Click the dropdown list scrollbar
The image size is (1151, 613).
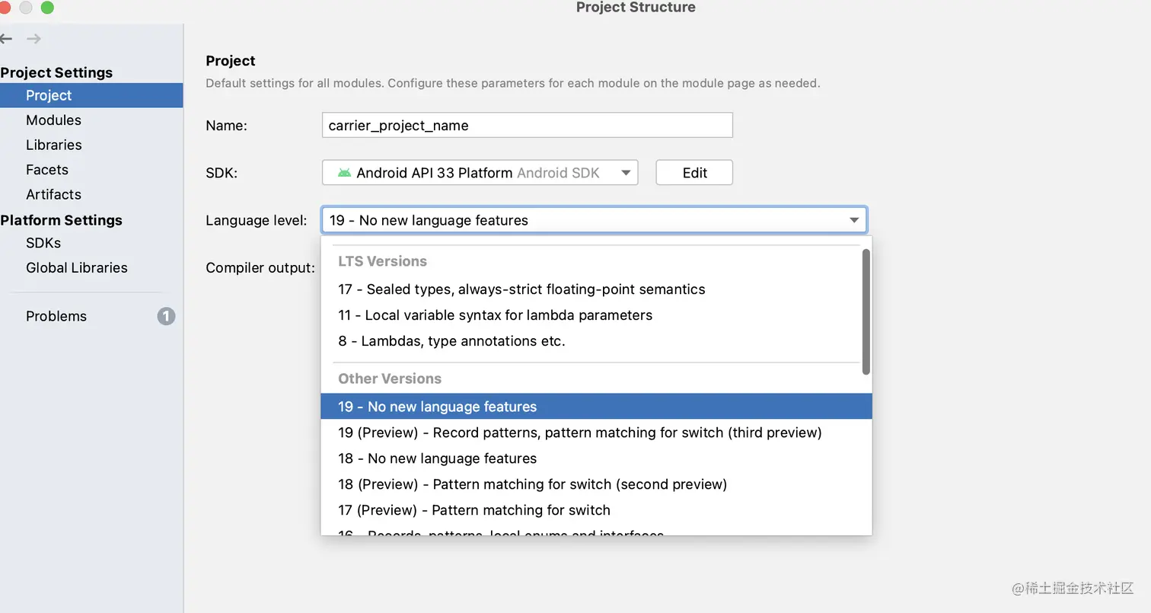866,312
